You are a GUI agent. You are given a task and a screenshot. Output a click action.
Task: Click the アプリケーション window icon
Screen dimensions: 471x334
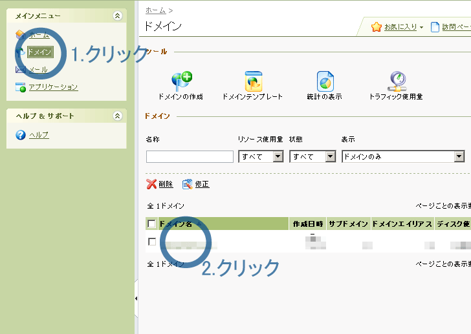(21, 87)
